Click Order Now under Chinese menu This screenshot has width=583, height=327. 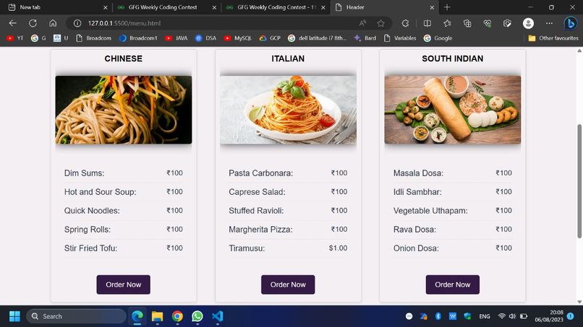coord(124,284)
